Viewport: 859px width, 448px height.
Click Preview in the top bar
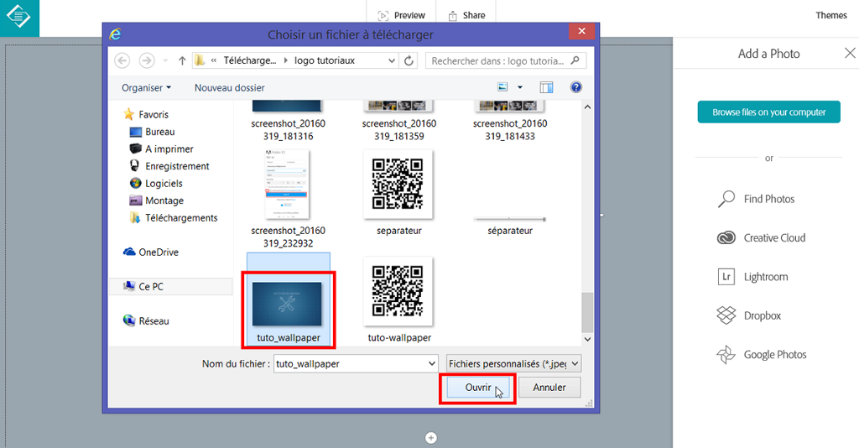(x=402, y=15)
